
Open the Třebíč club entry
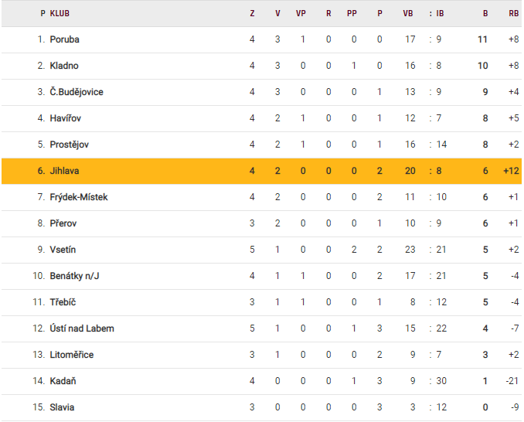coord(63,302)
